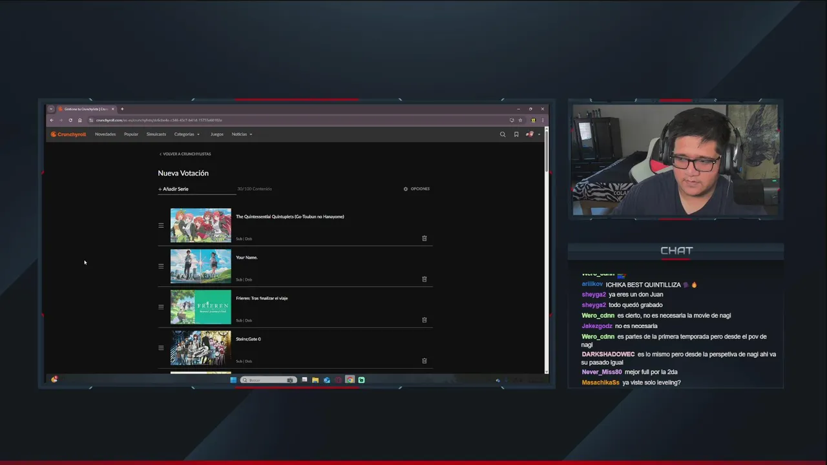Delete The Quintessential Quintuplets from list

424,238
